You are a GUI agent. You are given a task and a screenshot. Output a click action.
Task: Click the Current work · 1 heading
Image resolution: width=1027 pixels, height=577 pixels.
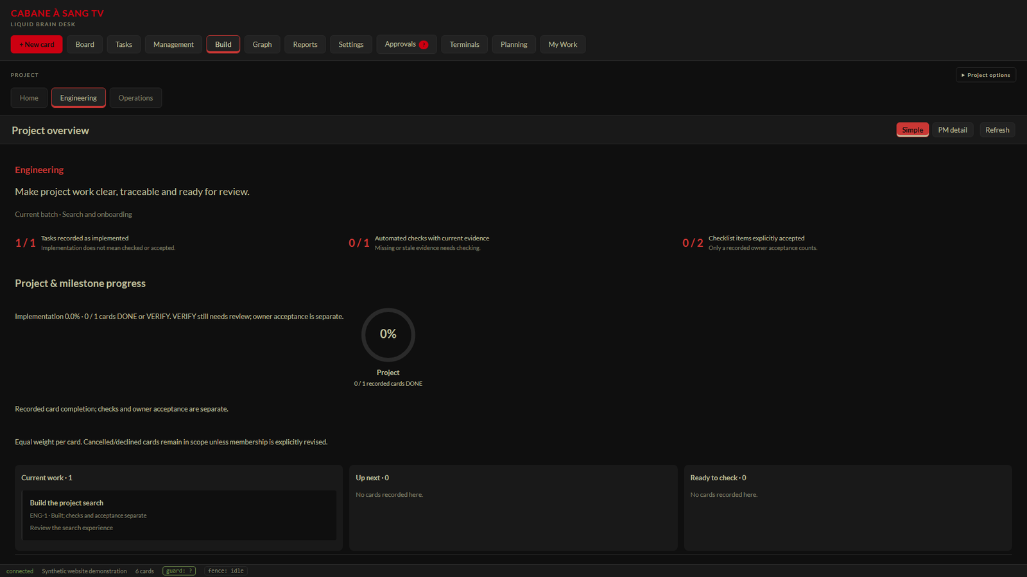pos(47,478)
